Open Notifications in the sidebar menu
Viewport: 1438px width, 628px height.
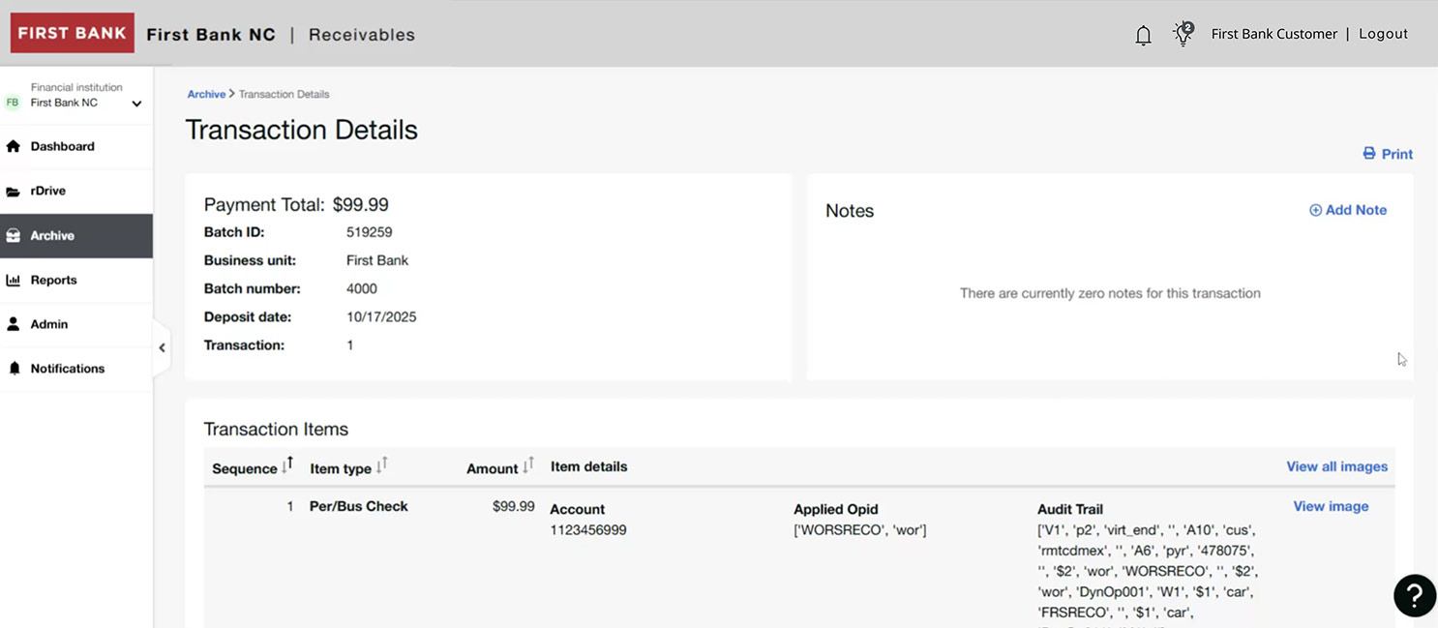point(67,369)
